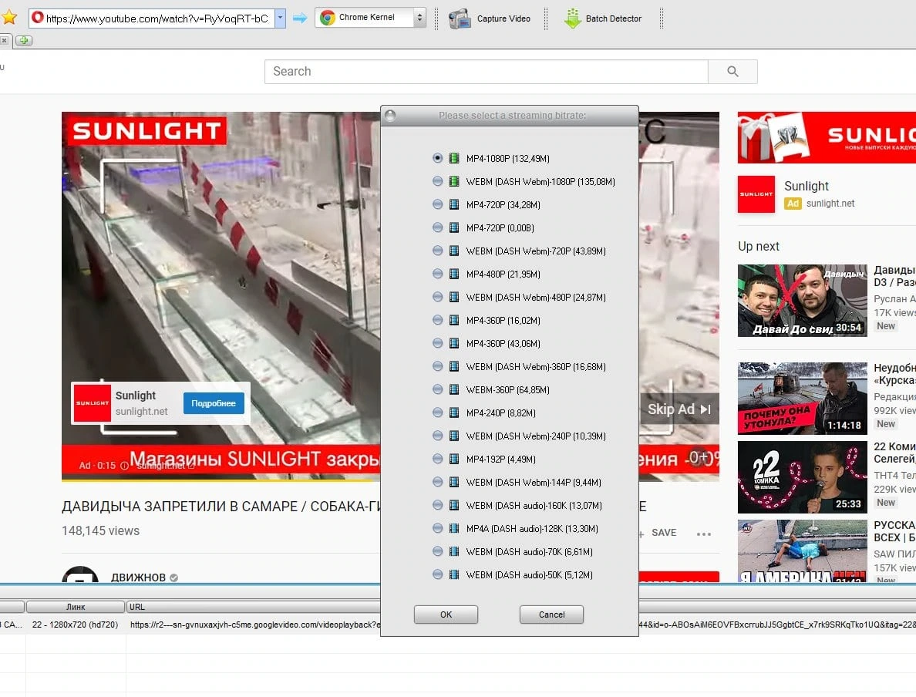Select MP4-360P (16,02M) bitrate
The height and width of the screenshot is (697, 916).
tap(437, 320)
